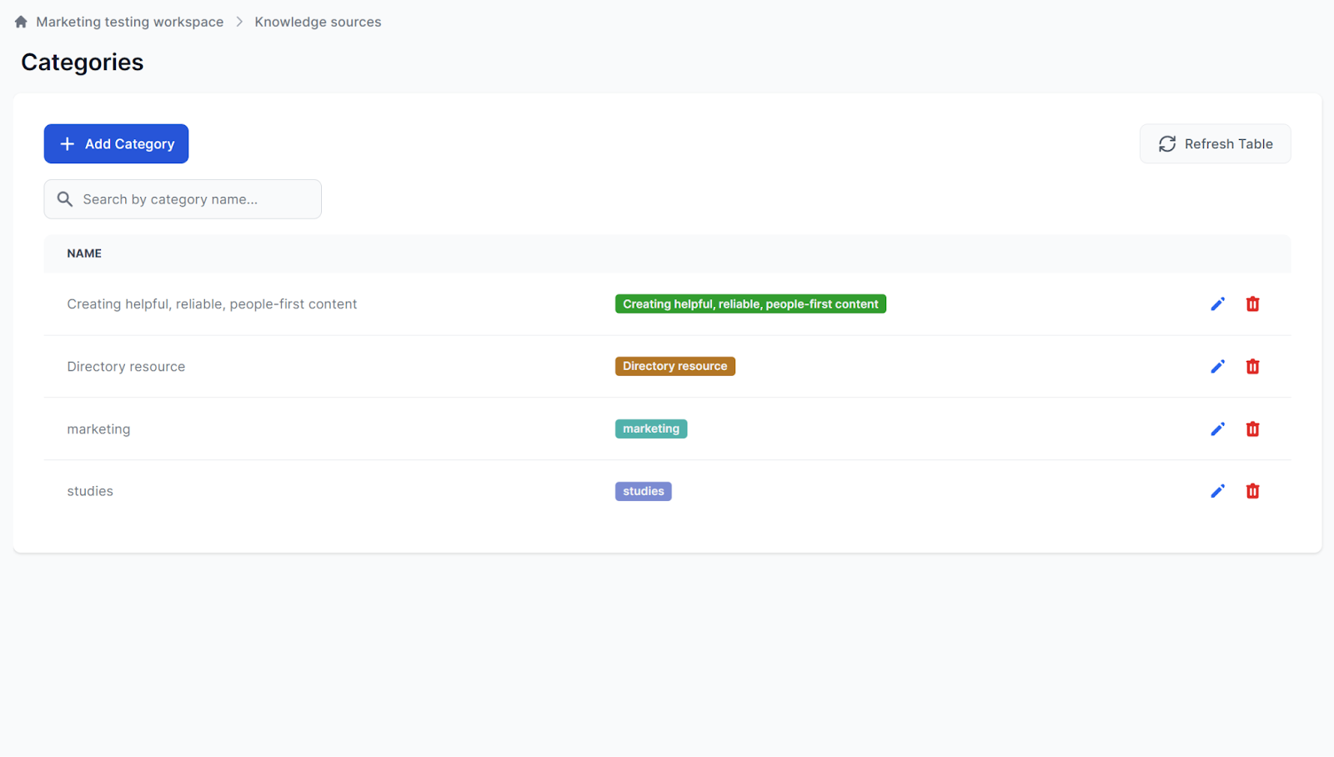Click the home icon in breadcrumb
Viewport: 1334px width, 757px height.
21,22
